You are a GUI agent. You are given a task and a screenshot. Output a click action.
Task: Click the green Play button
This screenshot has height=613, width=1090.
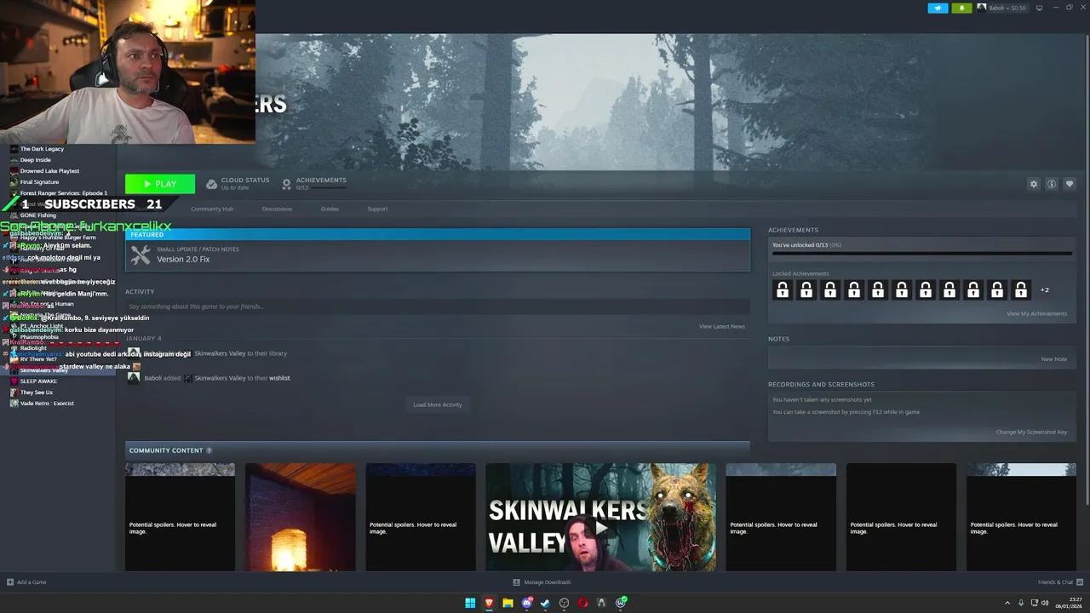(x=160, y=184)
